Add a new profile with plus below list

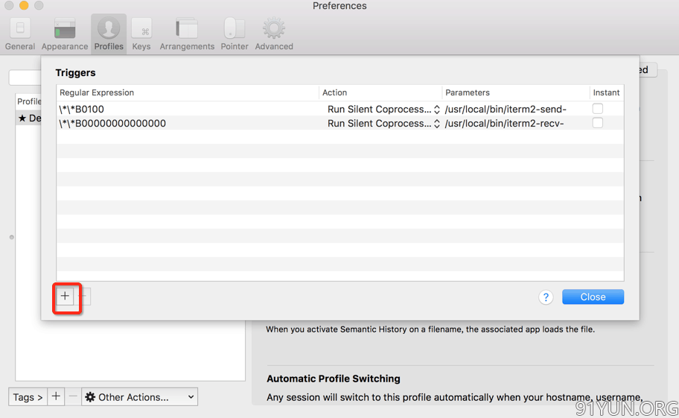click(x=56, y=397)
